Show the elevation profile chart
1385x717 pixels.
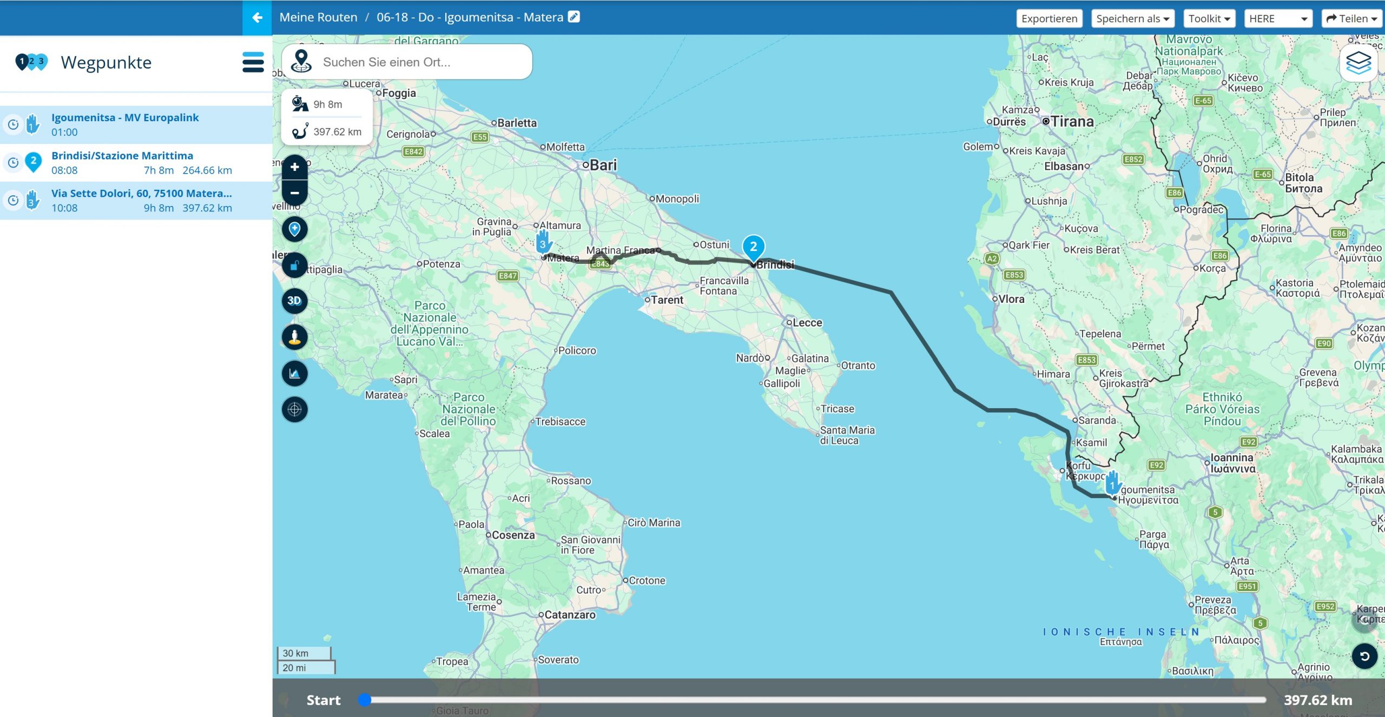[x=295, y=374]
